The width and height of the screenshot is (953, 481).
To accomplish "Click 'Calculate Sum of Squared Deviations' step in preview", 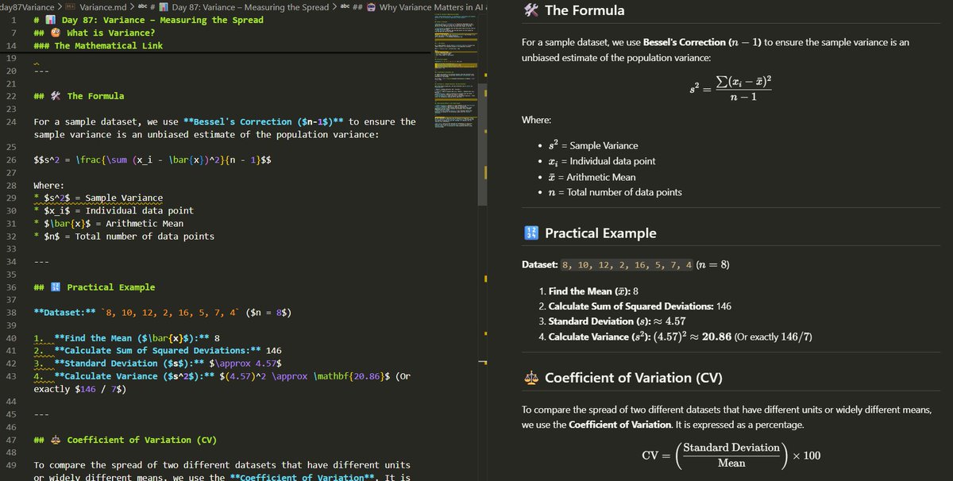I will tap(640, 306).
